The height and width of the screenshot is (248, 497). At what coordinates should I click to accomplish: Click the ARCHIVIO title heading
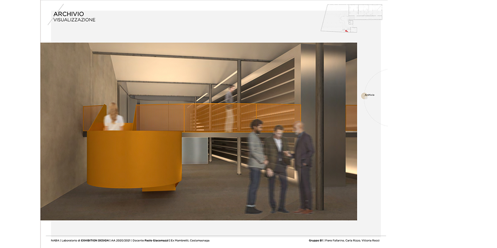click(x=69, y=14)
